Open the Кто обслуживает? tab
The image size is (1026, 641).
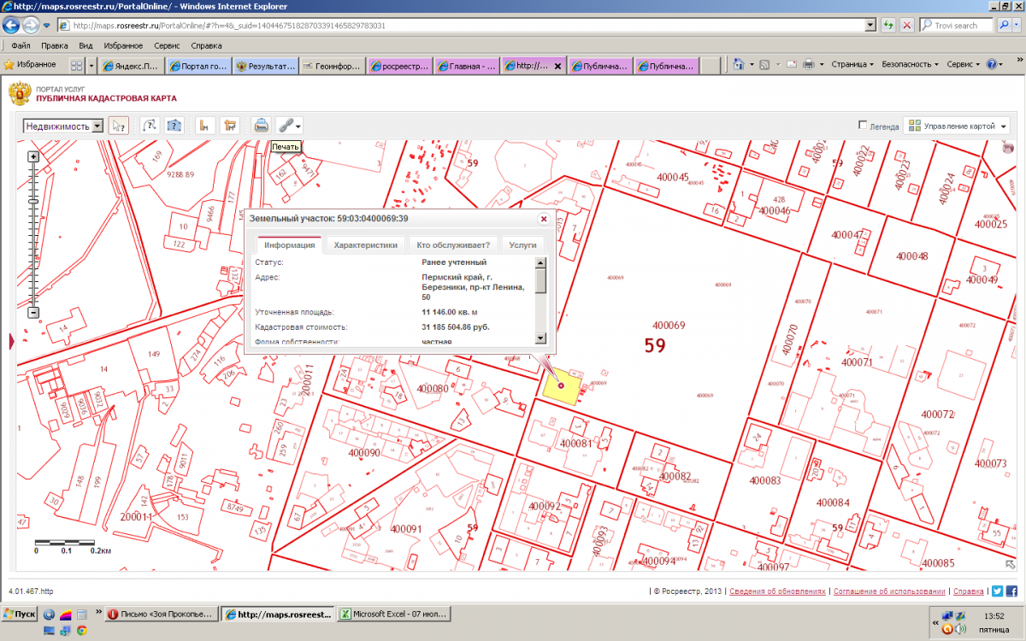pyautogui.click(x=452, y=245)
